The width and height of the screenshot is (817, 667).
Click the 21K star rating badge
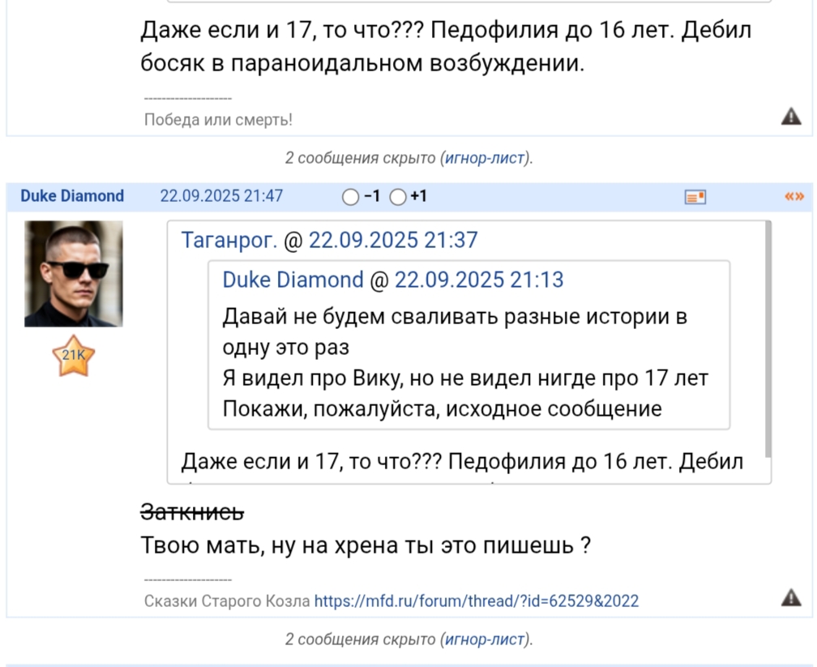(74, 356)
